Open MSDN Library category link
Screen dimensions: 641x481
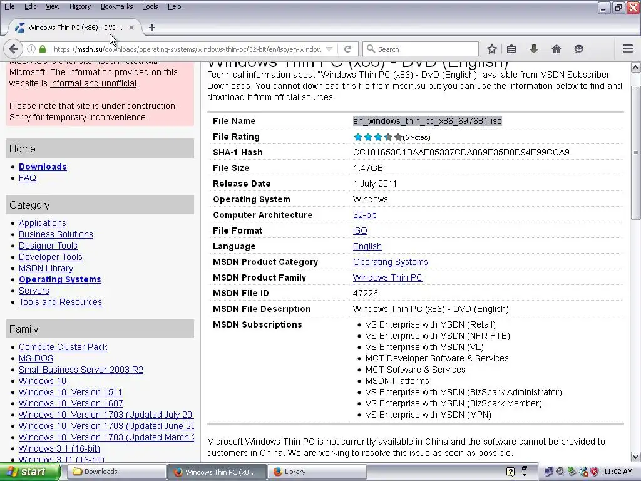46,268
